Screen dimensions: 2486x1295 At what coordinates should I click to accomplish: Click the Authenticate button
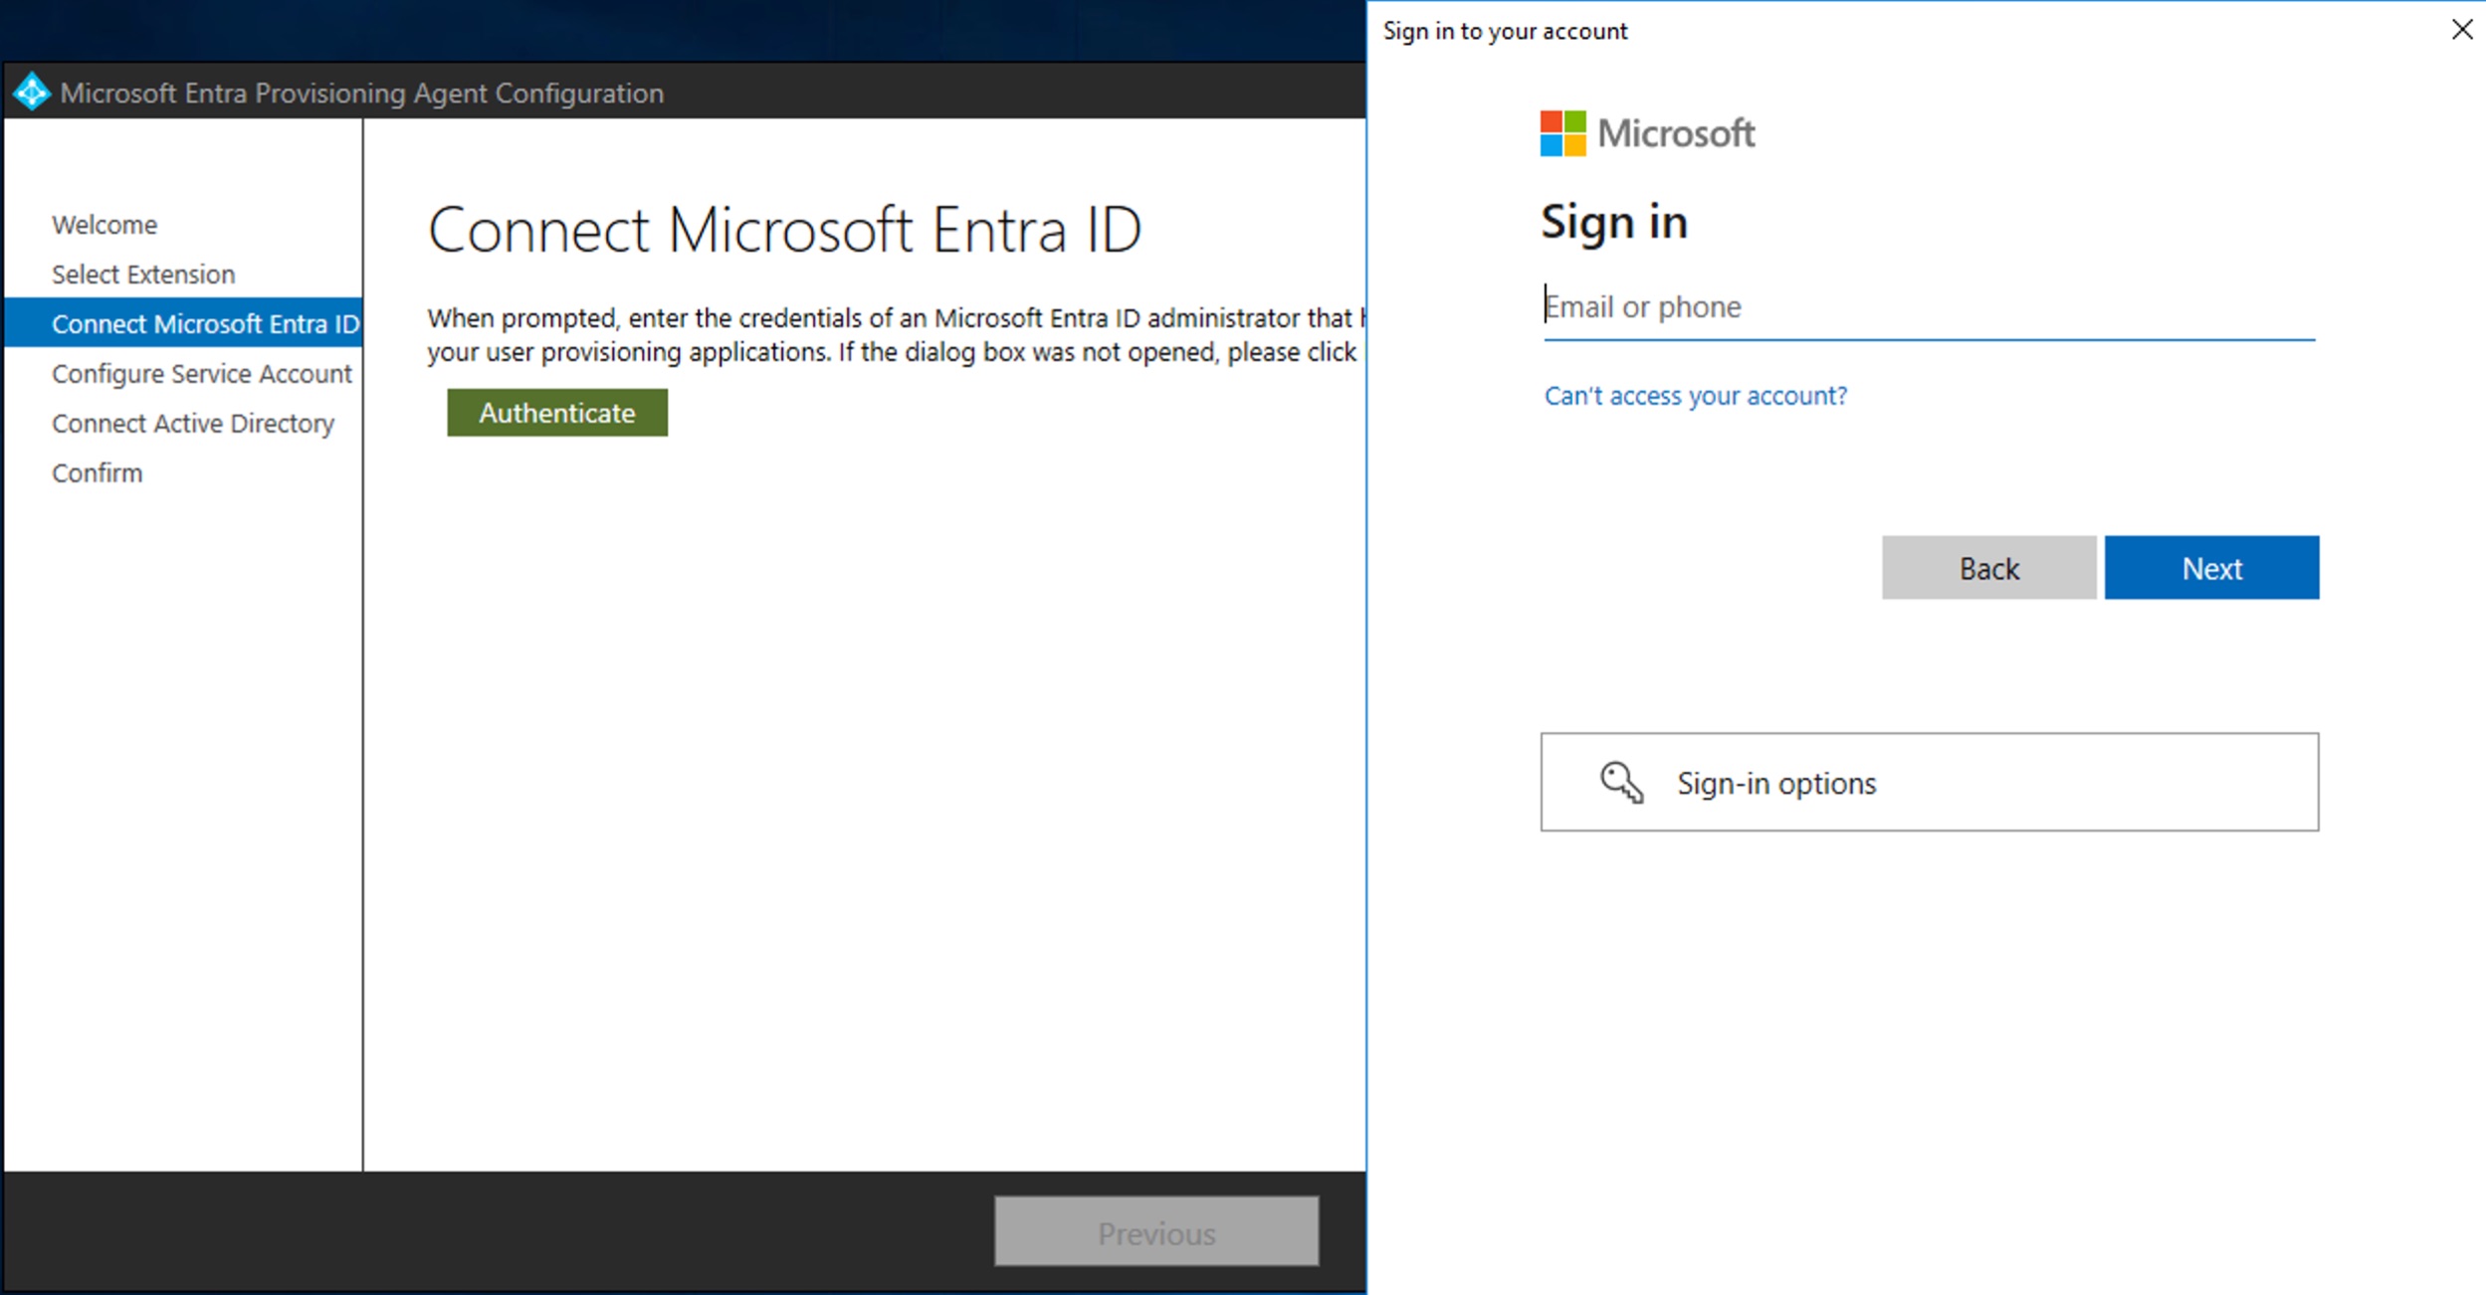[x=556, y=412]
